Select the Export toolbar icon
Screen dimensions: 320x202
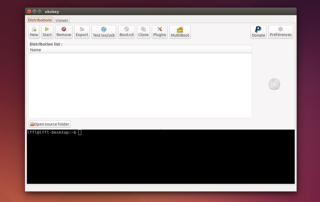[x=82, y=30]
